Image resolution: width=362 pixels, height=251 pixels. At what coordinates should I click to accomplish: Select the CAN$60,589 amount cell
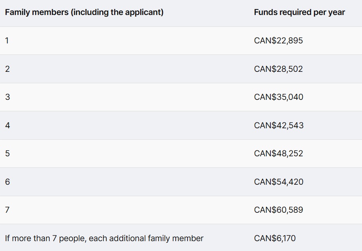278,210
